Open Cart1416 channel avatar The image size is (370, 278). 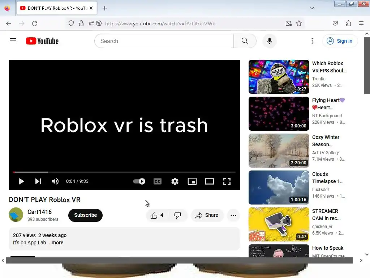pos(16,215)
